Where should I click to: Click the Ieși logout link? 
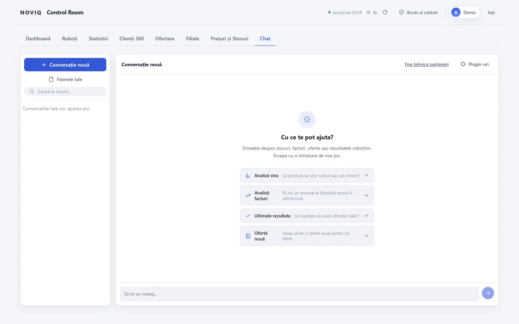coord(491,13)
